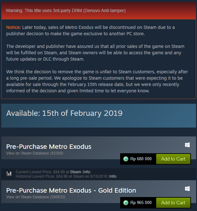Click the orange Notice label text
Image resolution: width=197 pixels, height=211 pixels.
click(14, 27)
